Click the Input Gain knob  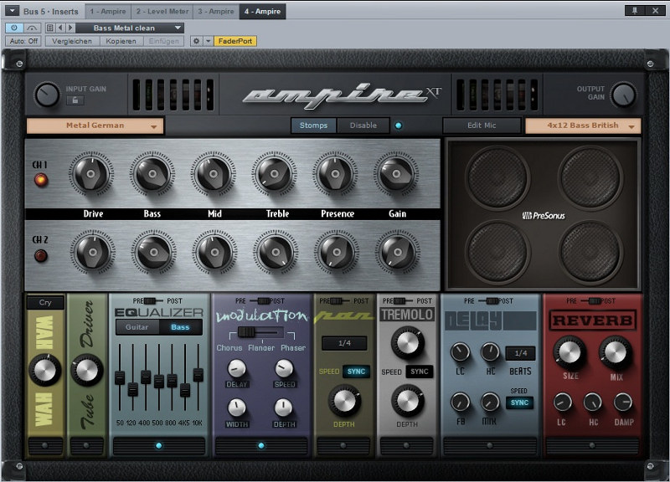pos(47,95)
